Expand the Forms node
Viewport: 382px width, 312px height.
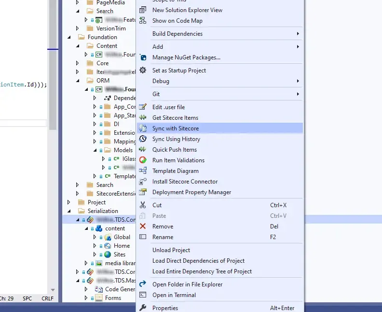[x=86, y=298]
